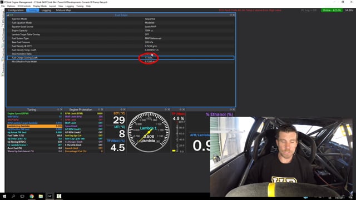356x200 pixels.
Task: Open File Explorer from taskbar
Action: pyautogui.click(x=41, y=196)
